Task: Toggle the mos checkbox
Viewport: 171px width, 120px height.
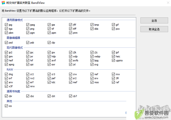Action: [92, 82]
